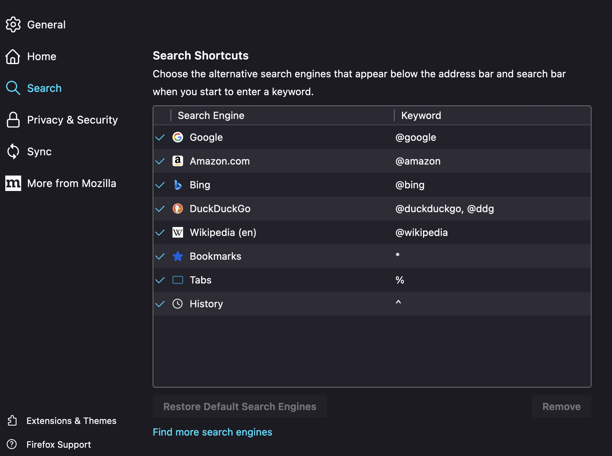Image resolution: width=612 pixels, height=456 pixels.
Task: Click the Bing search engine icon
Action: (178, 185)
